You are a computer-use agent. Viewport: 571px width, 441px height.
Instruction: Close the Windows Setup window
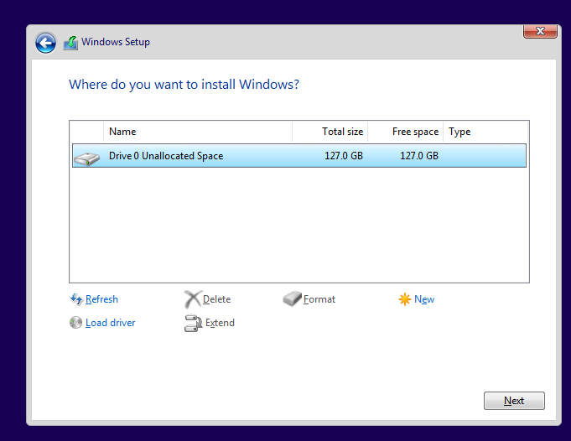(540, 31)
